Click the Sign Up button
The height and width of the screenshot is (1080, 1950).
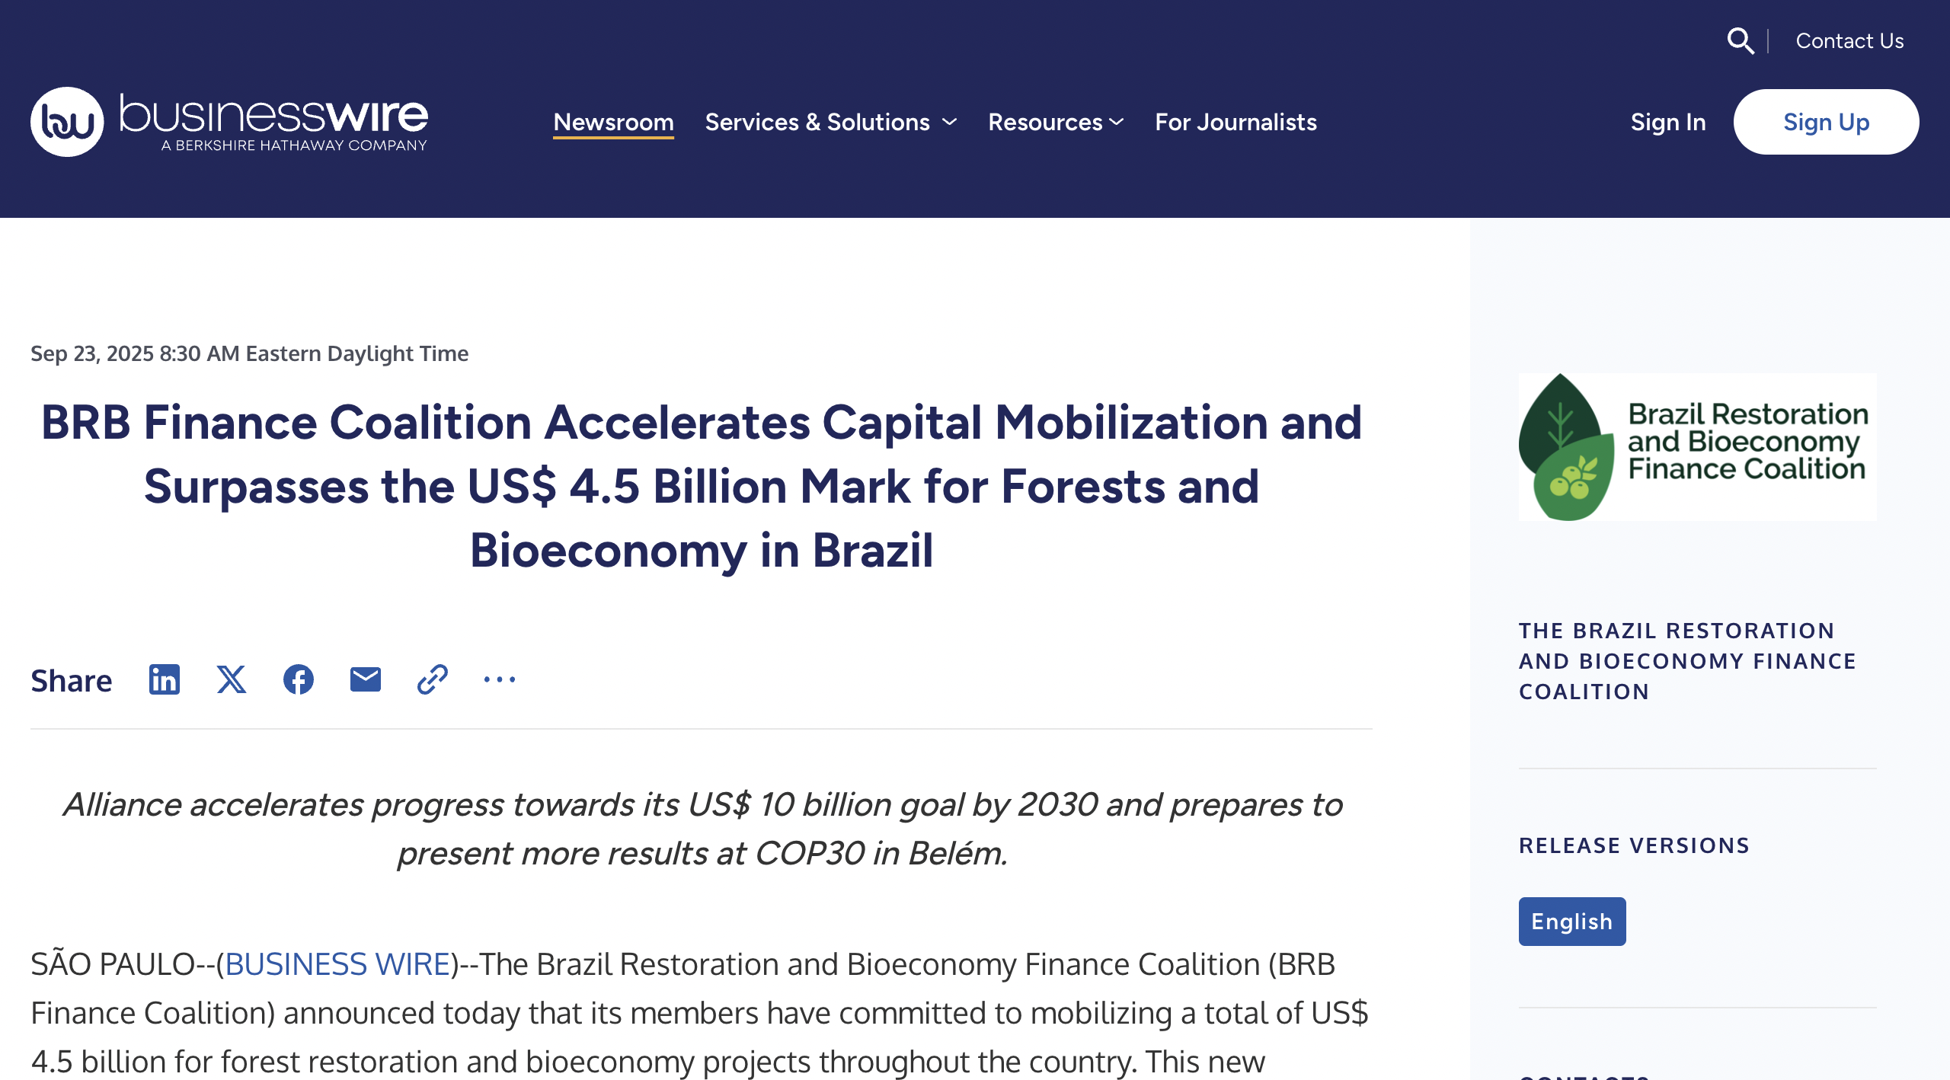click(x=1826, y=122)
